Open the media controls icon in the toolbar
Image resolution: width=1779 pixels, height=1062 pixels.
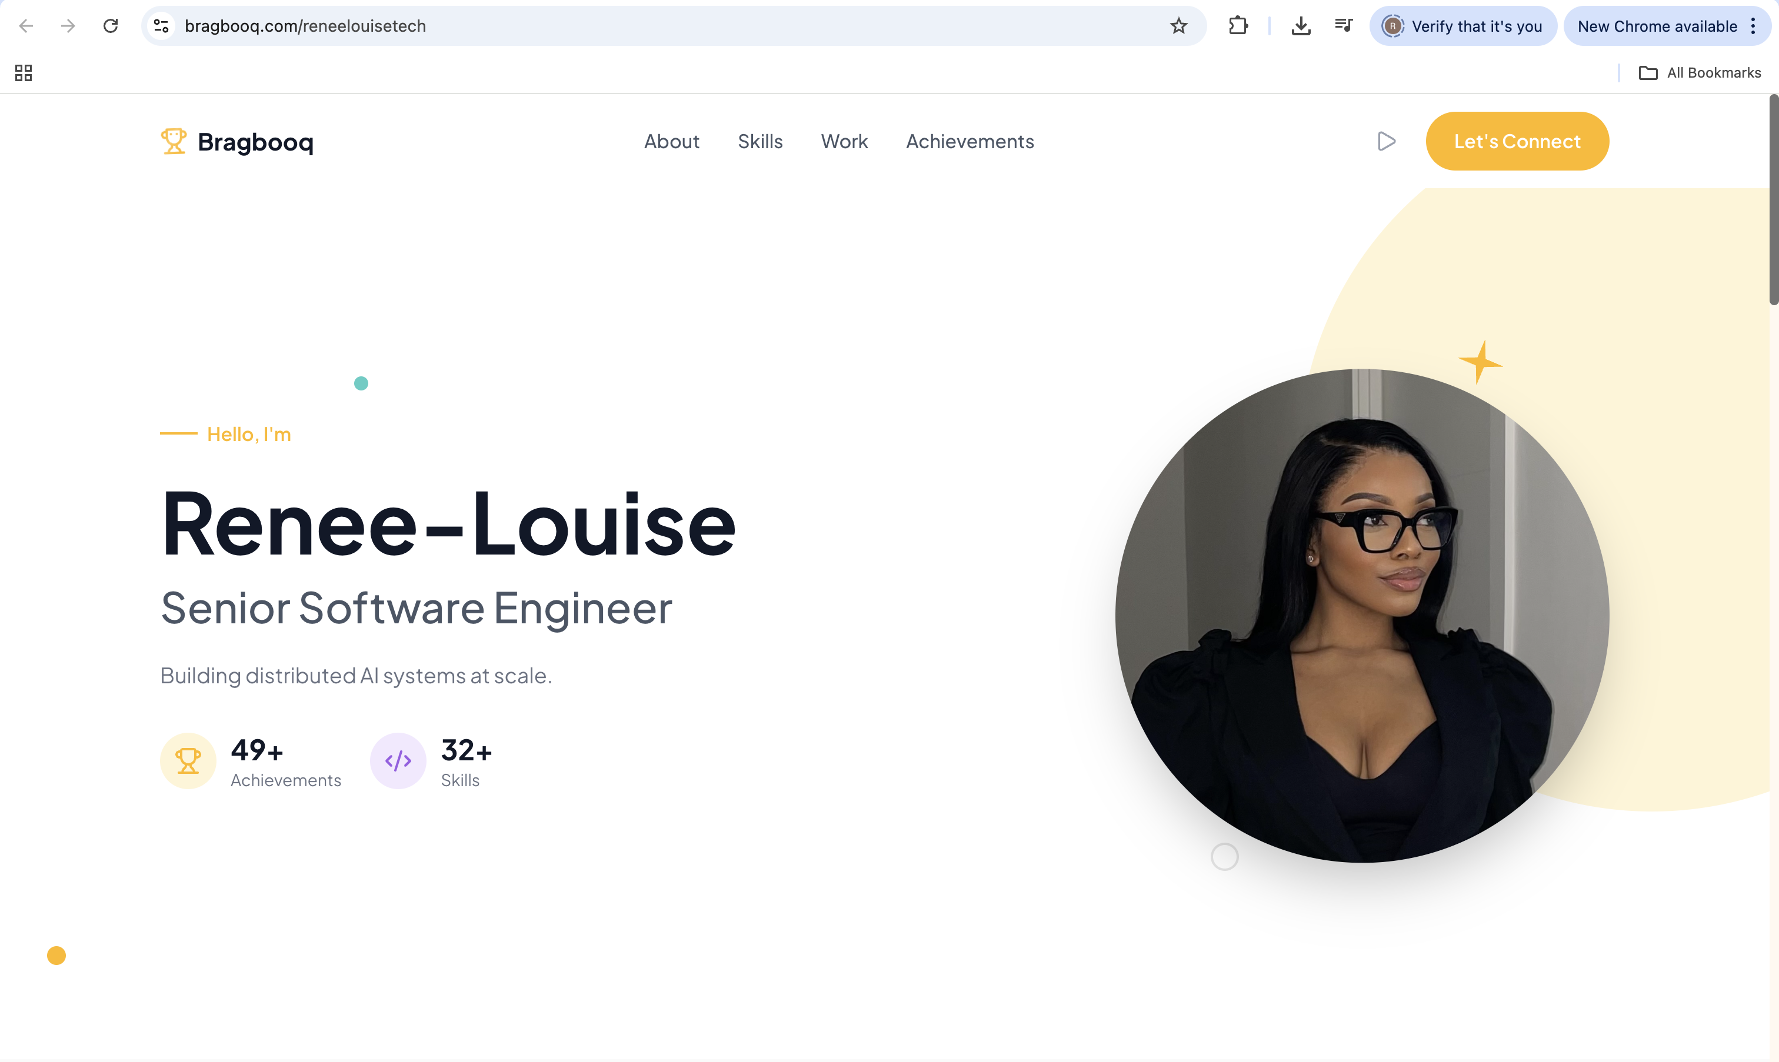click(x=1343, y=26)
